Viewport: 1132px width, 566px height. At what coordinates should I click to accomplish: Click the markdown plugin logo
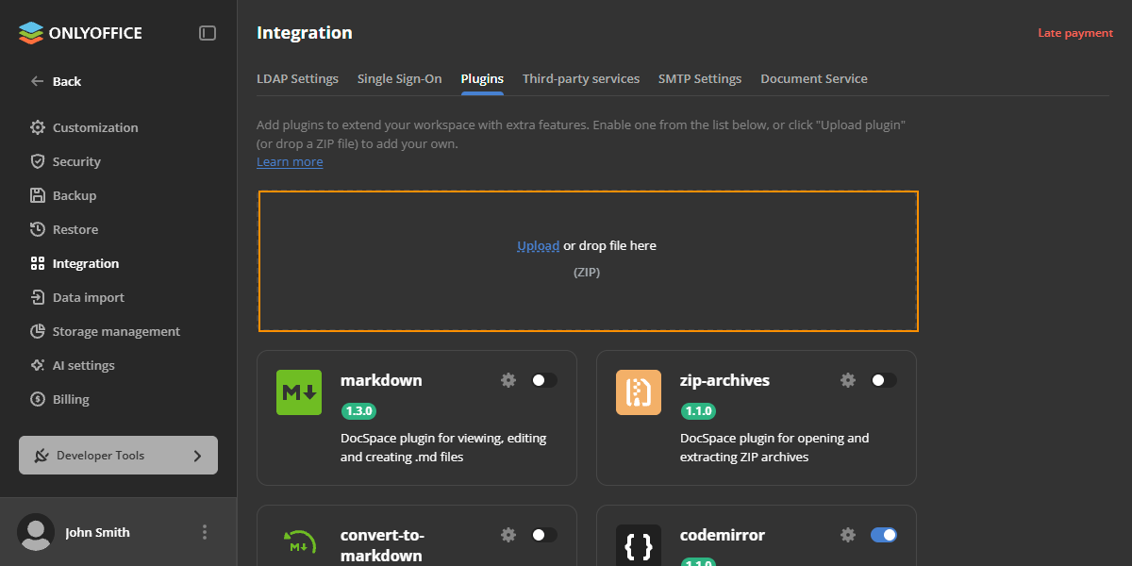299,392
